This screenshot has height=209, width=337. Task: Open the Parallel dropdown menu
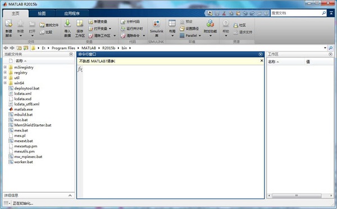(x=199, y=36)
